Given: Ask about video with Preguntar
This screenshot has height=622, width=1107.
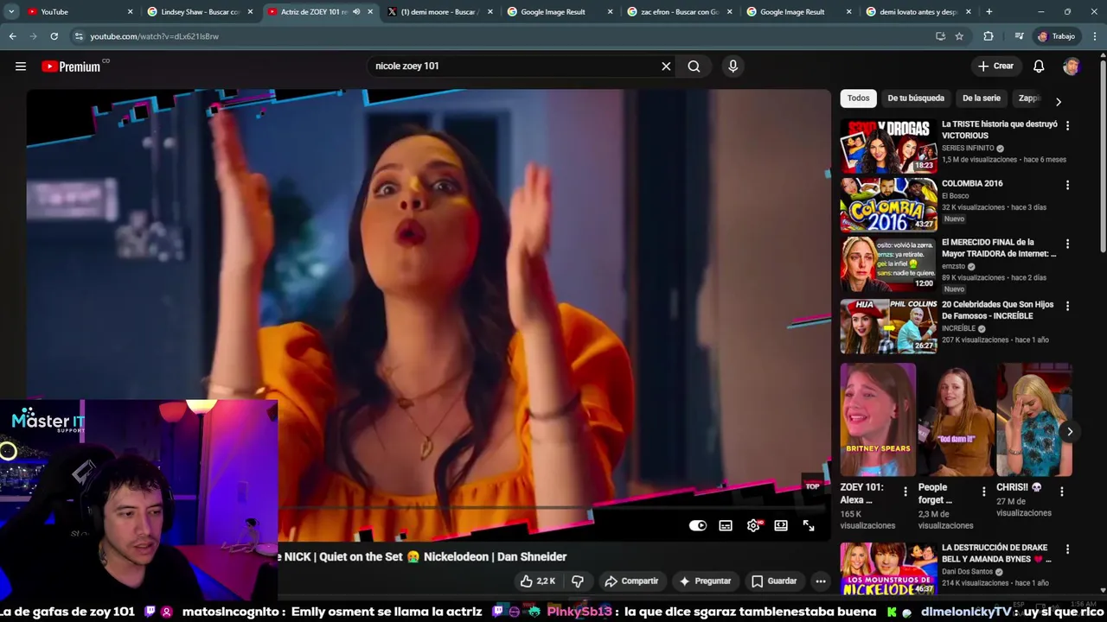Looking at the screenshot, I should click(x=706, y=581).
